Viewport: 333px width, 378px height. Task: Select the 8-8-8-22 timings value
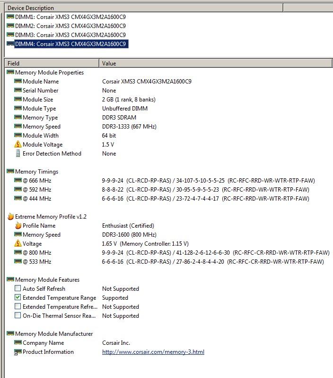pyautogui.click(x=206, y=190)
